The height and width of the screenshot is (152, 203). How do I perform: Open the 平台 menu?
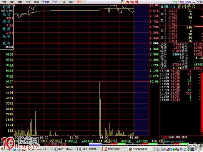(x=55, y=2)
